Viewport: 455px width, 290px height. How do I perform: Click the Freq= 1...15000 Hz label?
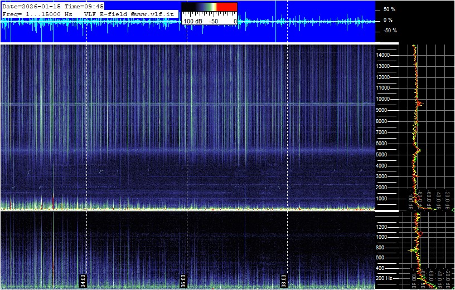coord(37,13)
